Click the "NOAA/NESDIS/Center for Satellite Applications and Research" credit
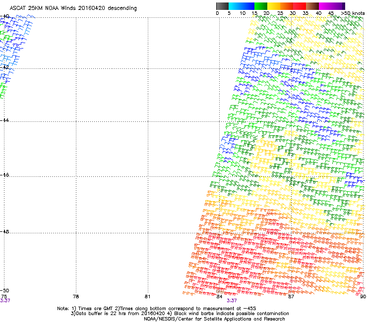Image resolution: width=367 pixels, height=322 pixels. 214,319
